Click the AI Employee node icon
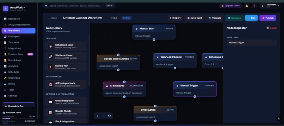Viewport: 284px width, 126px height. (107, 86)
